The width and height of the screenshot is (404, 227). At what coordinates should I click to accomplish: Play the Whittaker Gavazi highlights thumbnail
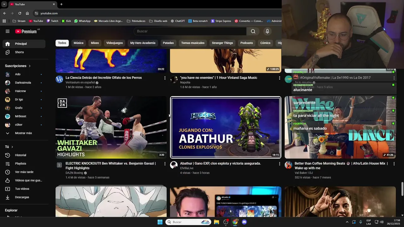(x=111, y=127)
